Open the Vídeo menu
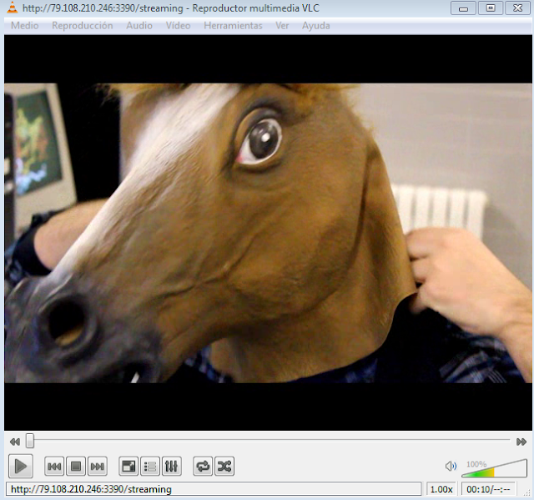 178,26
